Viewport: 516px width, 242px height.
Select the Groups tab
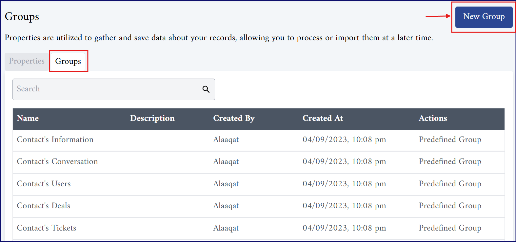coord(68,62)
